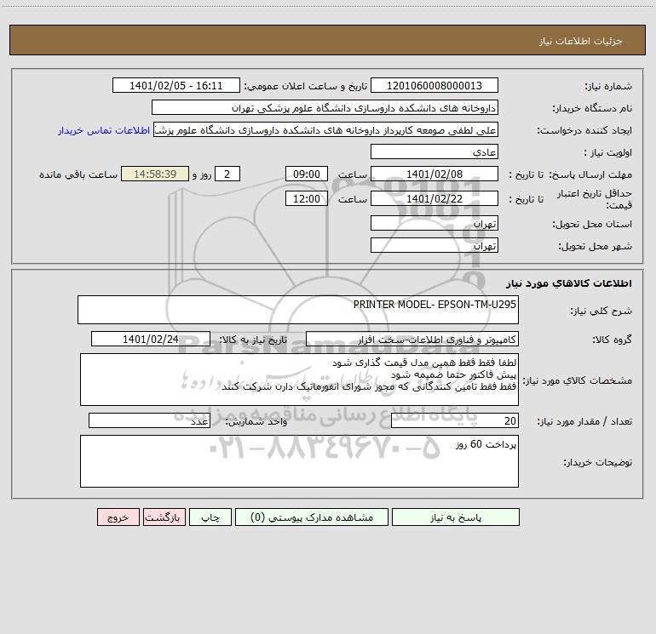Click the label توضیحات خریدار

tap(598, 462)
